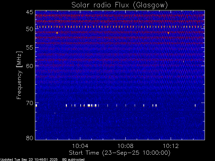Click the "70" frequency tick label
Viewport: 215px width, 161px height.
pos(30,103)
